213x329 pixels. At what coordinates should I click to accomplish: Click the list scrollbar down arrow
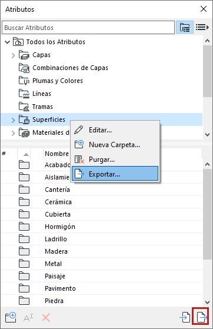click(x=207, y=303)
